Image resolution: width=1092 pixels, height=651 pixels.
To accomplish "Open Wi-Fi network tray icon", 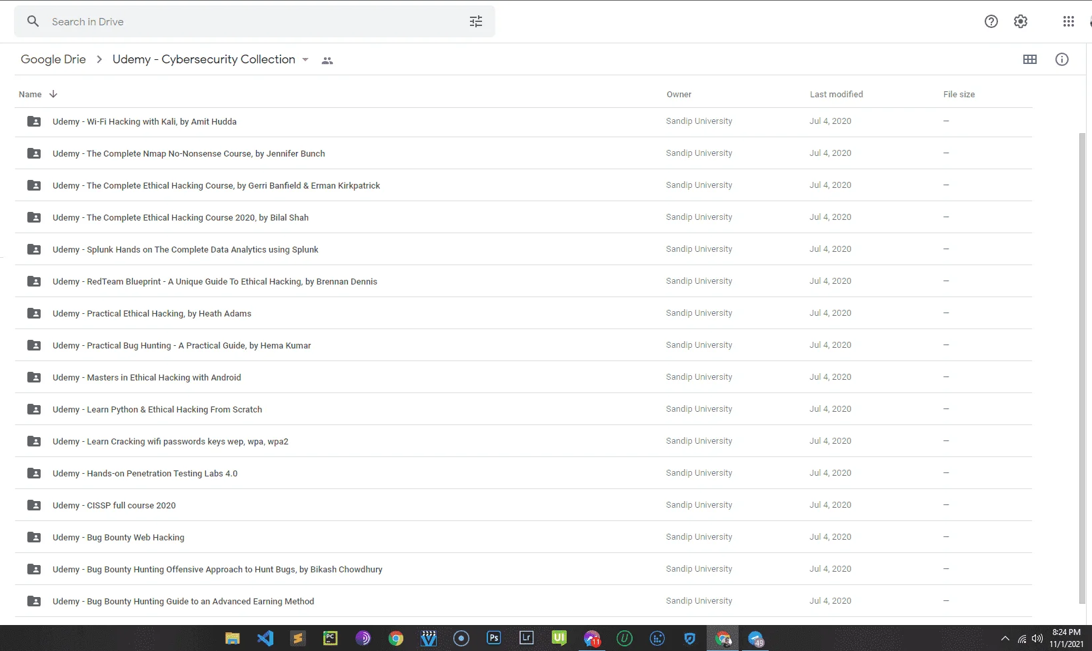I will [1022, 639].
